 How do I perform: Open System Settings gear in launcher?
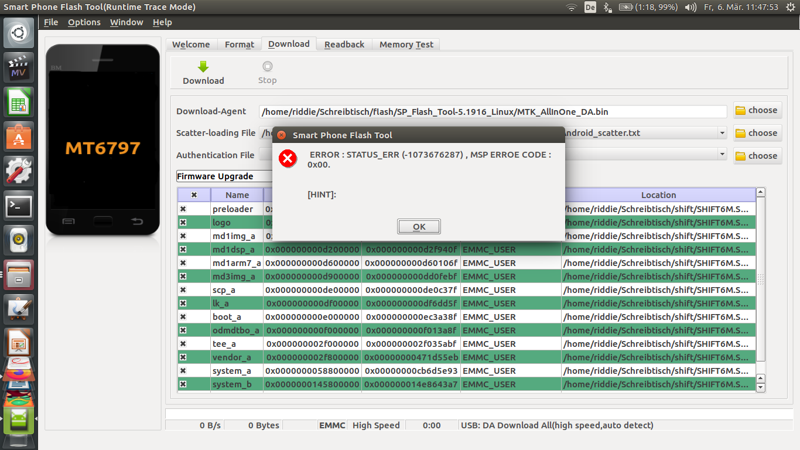tap(19, 171)
